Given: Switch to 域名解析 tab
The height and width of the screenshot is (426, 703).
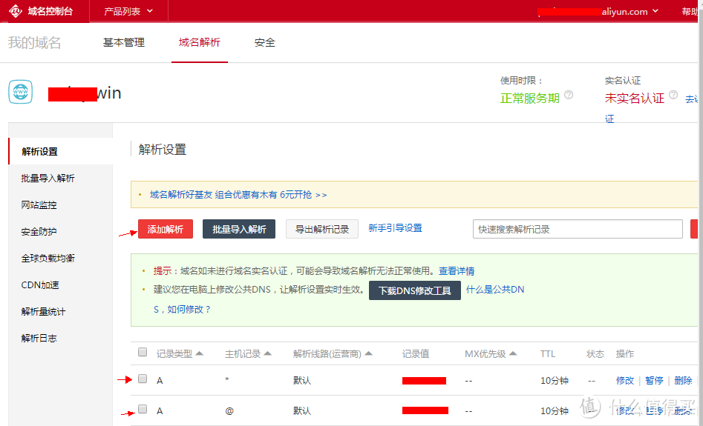Looking at the screenshot, I should point(200,42).
